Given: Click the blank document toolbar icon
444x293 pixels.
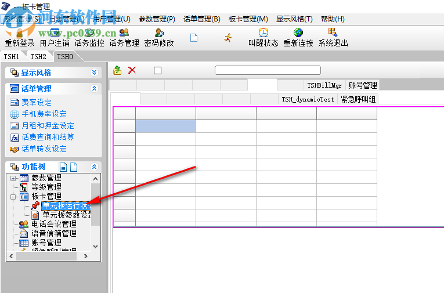Looking at the screenshot, I should coord(194,38).
